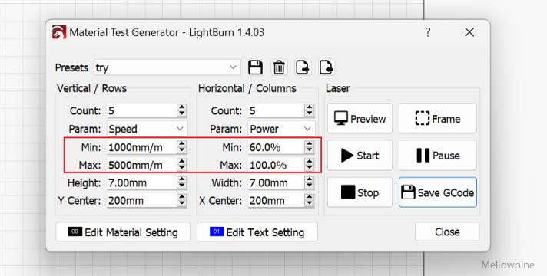Open the Columns Param dropdown set to Power

[281, 129]
